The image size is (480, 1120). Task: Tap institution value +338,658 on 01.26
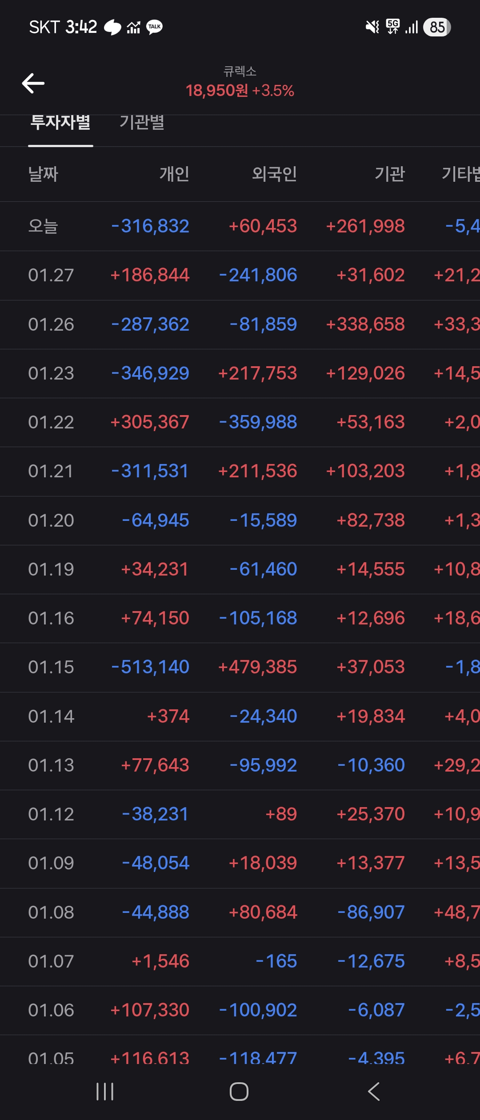(365, 324)
